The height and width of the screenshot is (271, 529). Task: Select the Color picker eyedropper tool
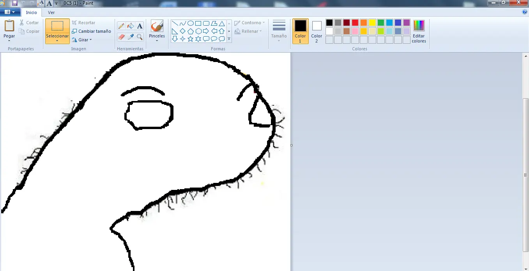(x=131, y=37)
